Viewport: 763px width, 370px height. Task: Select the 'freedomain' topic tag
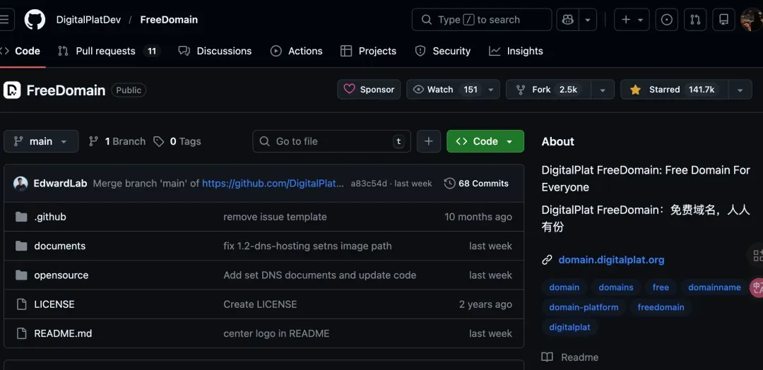[x=661, y=307]
